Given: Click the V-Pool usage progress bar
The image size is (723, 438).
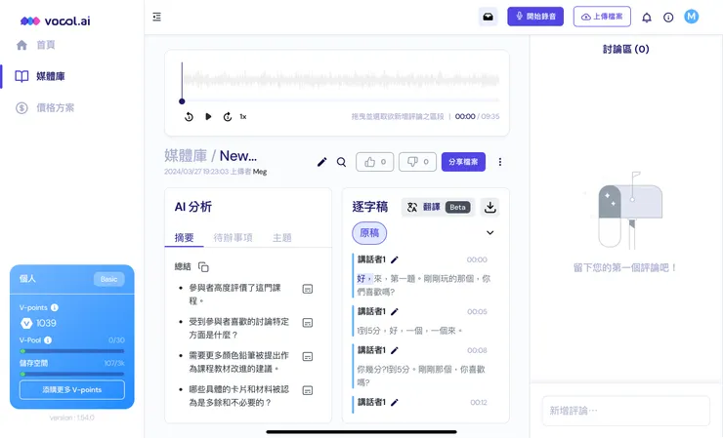Looking at the screenshot, I should (72, 351).
